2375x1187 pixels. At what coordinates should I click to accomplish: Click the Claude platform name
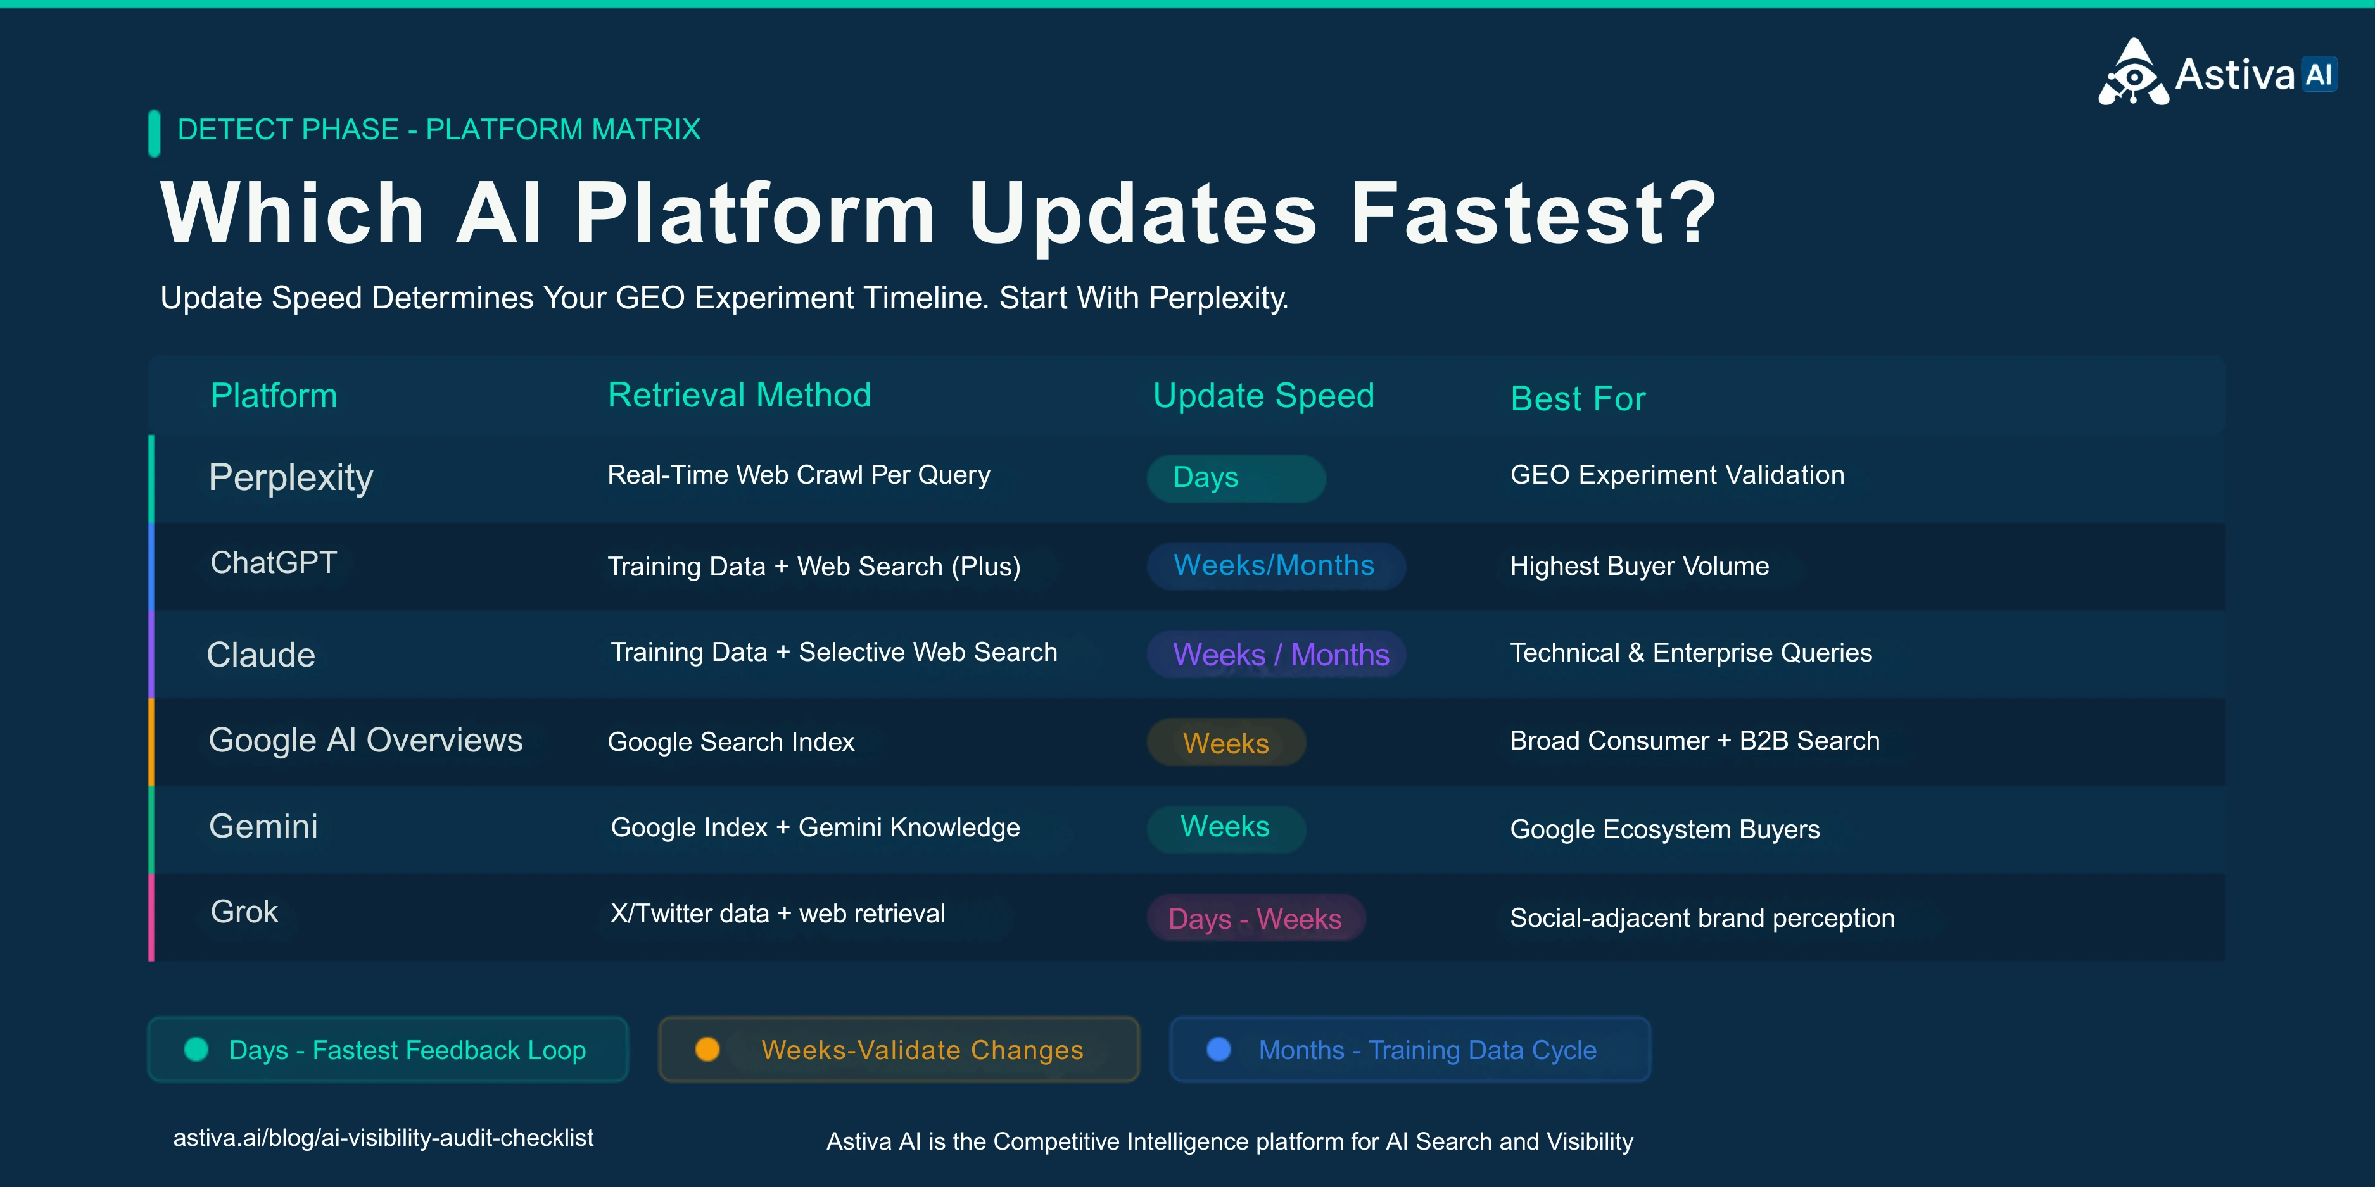point(261,655)
